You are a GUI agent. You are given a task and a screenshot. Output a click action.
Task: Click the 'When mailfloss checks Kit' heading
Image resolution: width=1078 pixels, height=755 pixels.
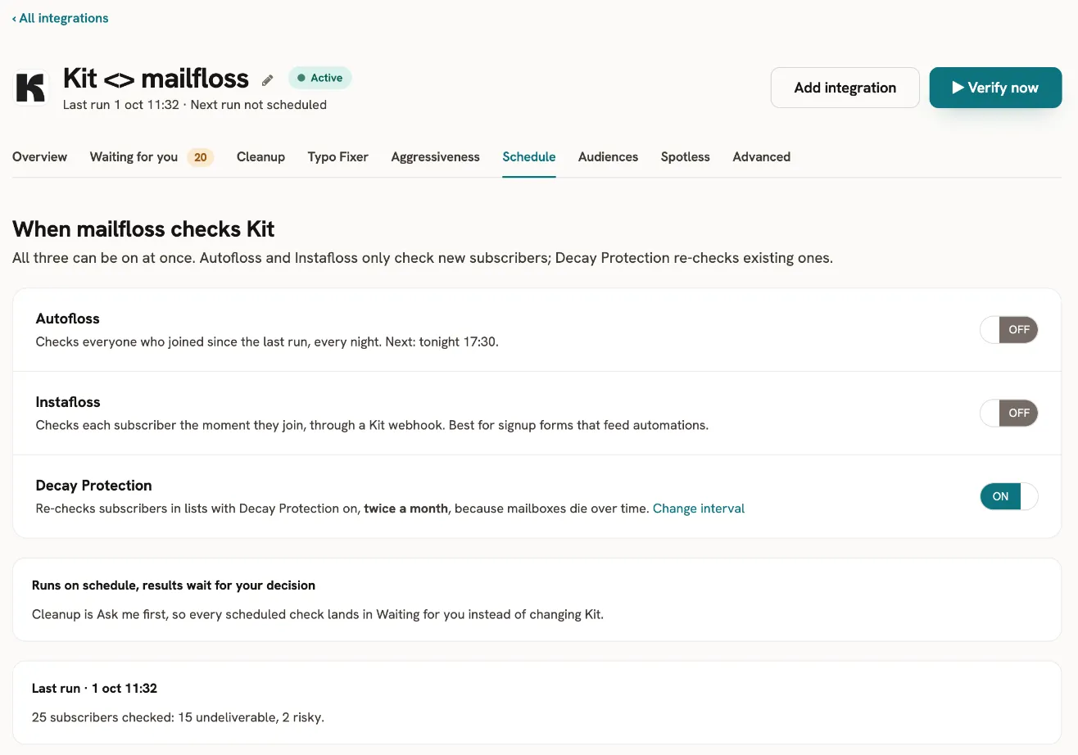click(x=143, y=228)
